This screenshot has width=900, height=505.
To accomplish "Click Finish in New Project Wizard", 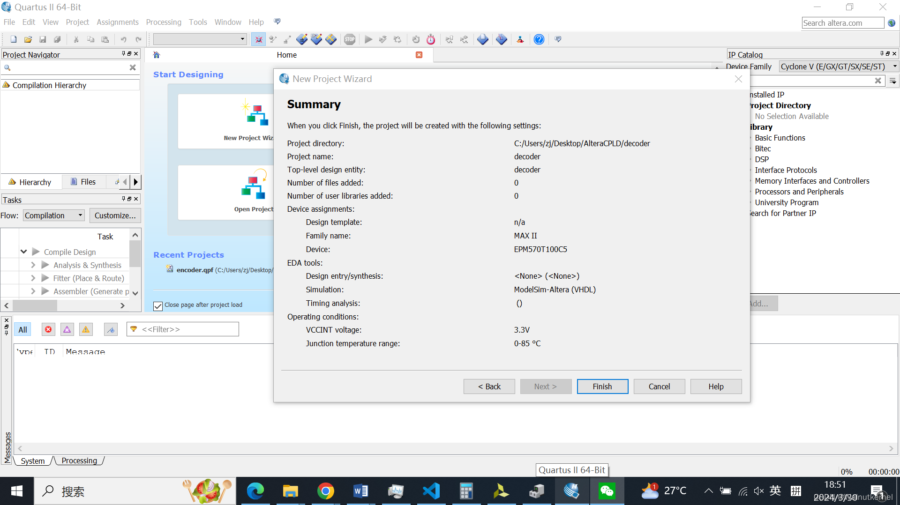I will coord(602,386).
